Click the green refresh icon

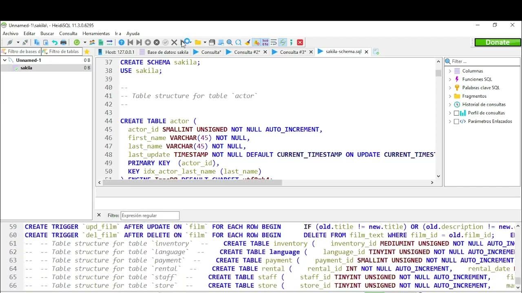[x=77, y=42]
